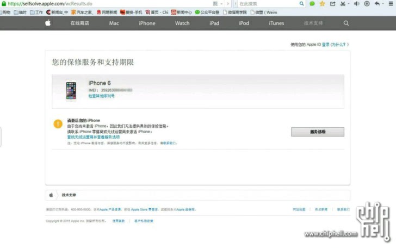This screenshot has width=396, height=248.
Task: Click the Apple logo in the navigation bar
Action: pyautogui.click(x=48, y=23)
